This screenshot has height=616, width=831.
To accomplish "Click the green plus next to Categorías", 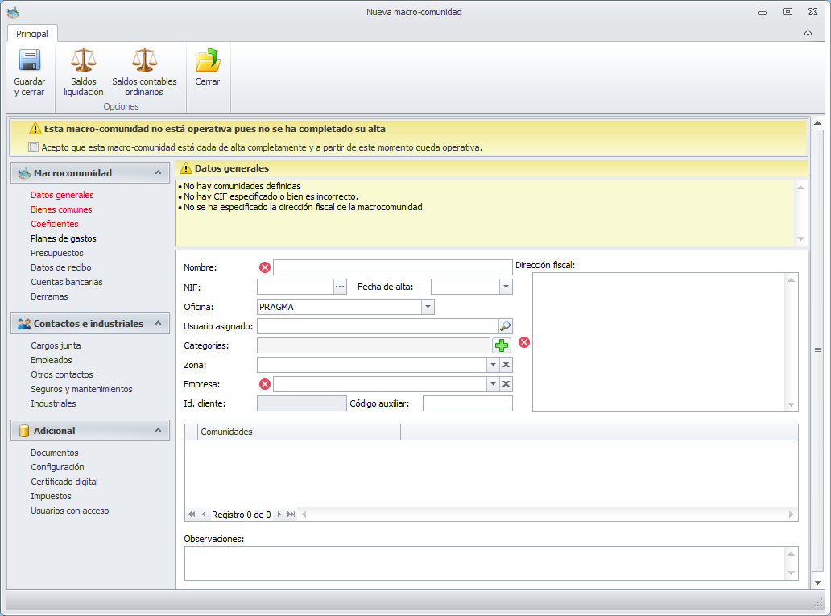I will (502, 345).
